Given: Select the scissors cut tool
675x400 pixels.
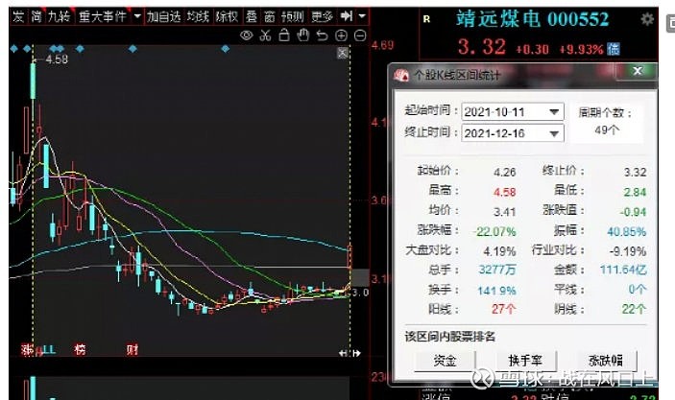Looking at the screenshot, I should coord(265,35).
